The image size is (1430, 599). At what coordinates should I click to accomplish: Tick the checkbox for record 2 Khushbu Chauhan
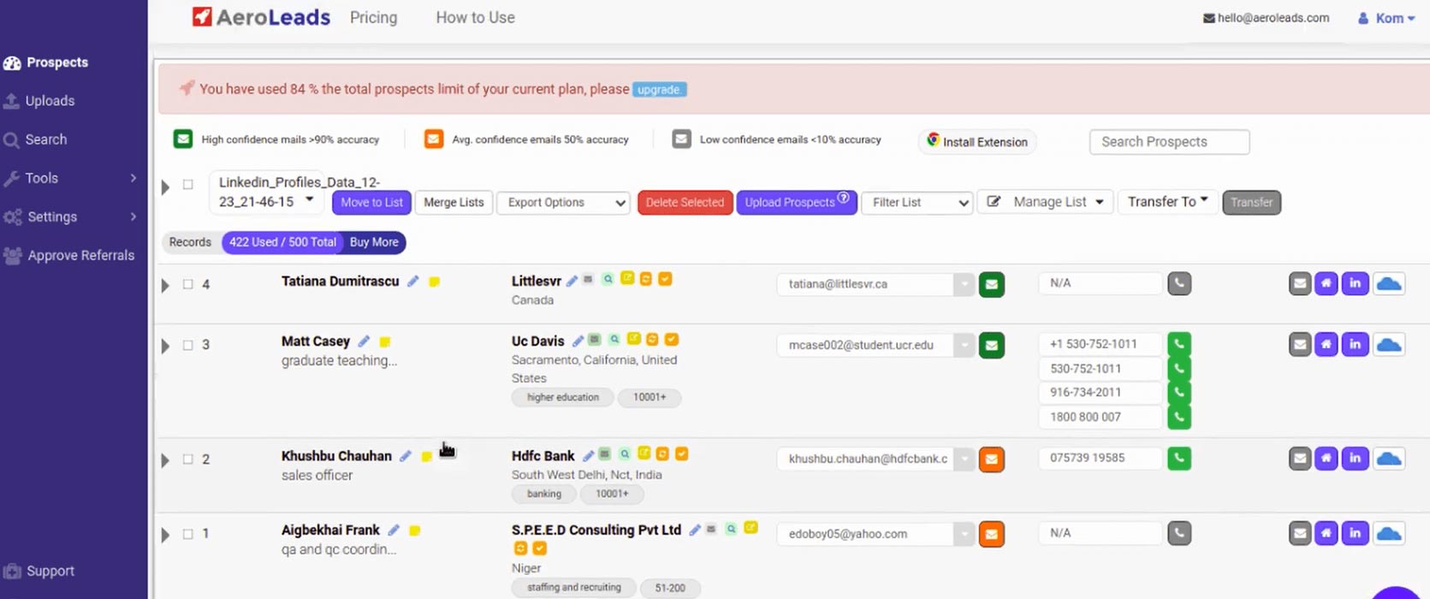[187, 460]
